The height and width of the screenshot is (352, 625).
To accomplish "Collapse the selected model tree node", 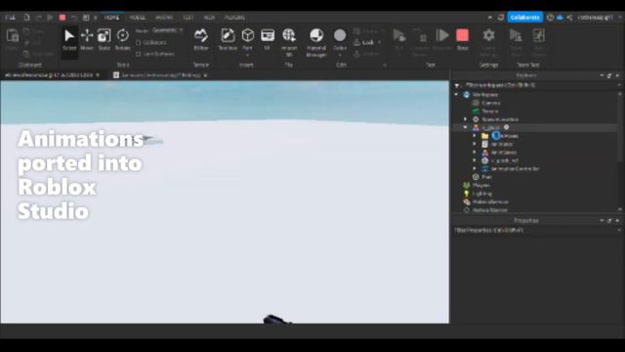I will point(465,127).
